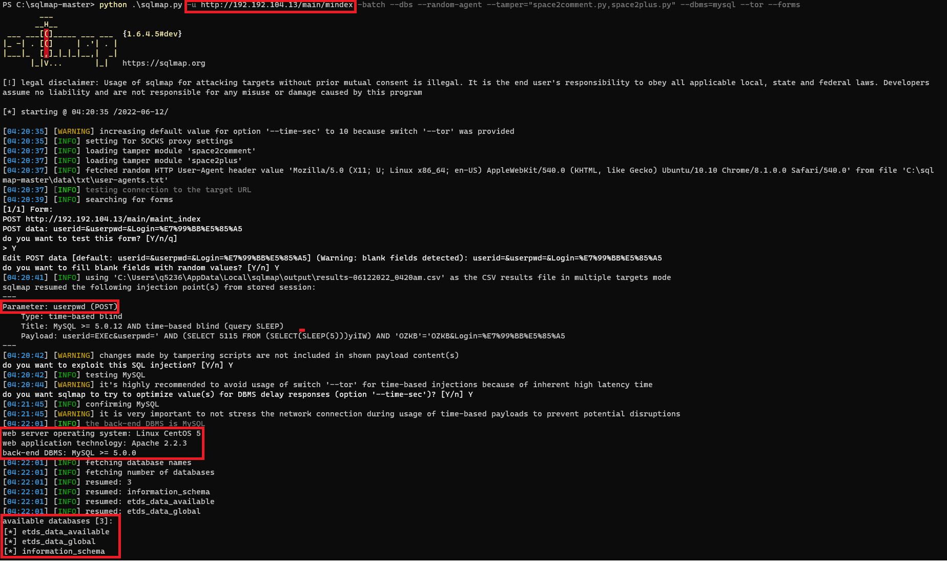
Task: Click 'resumed: information_schema' line
Action: (106, 492)
